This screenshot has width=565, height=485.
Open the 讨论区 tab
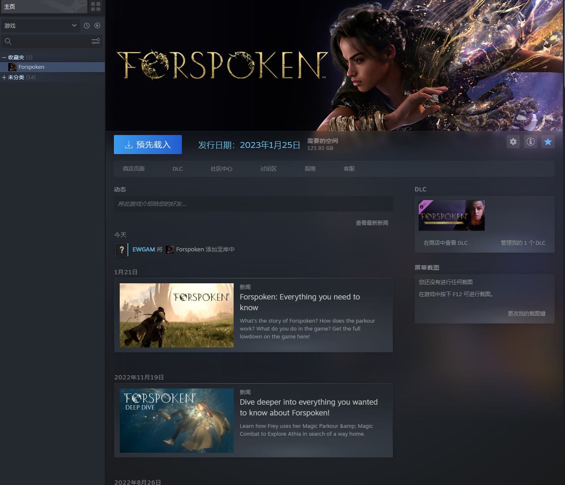click(x=268, y=169)
